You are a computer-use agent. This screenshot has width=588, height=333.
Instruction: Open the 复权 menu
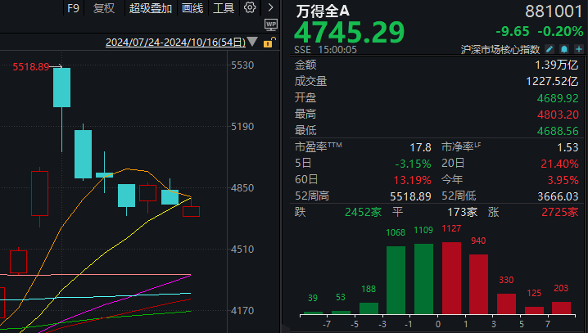click(x=104, y=8)
